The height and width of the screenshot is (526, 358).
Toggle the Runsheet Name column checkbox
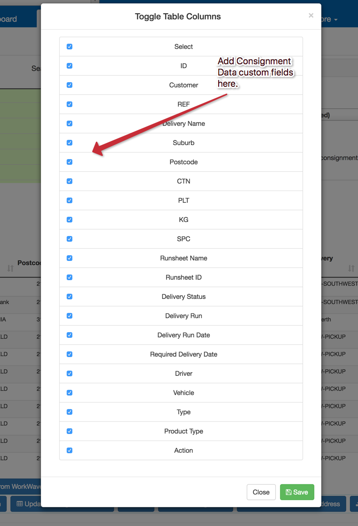[x=69, y=258]
